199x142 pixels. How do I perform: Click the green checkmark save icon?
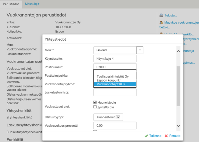coord(146,136)
